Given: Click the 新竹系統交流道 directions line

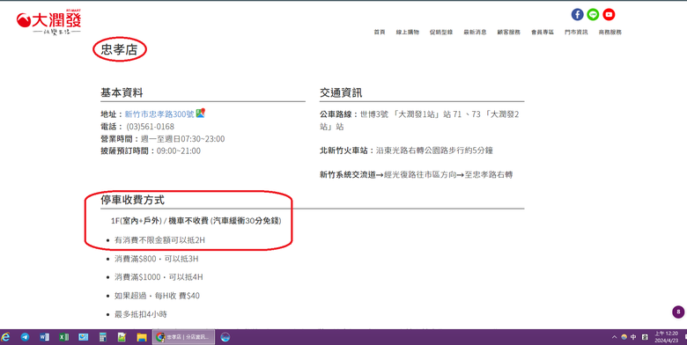Looking at the screenshot, I should coord(416,174).
